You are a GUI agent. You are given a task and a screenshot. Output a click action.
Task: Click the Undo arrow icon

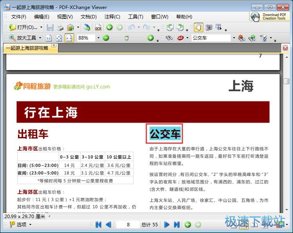click(131, 27)
